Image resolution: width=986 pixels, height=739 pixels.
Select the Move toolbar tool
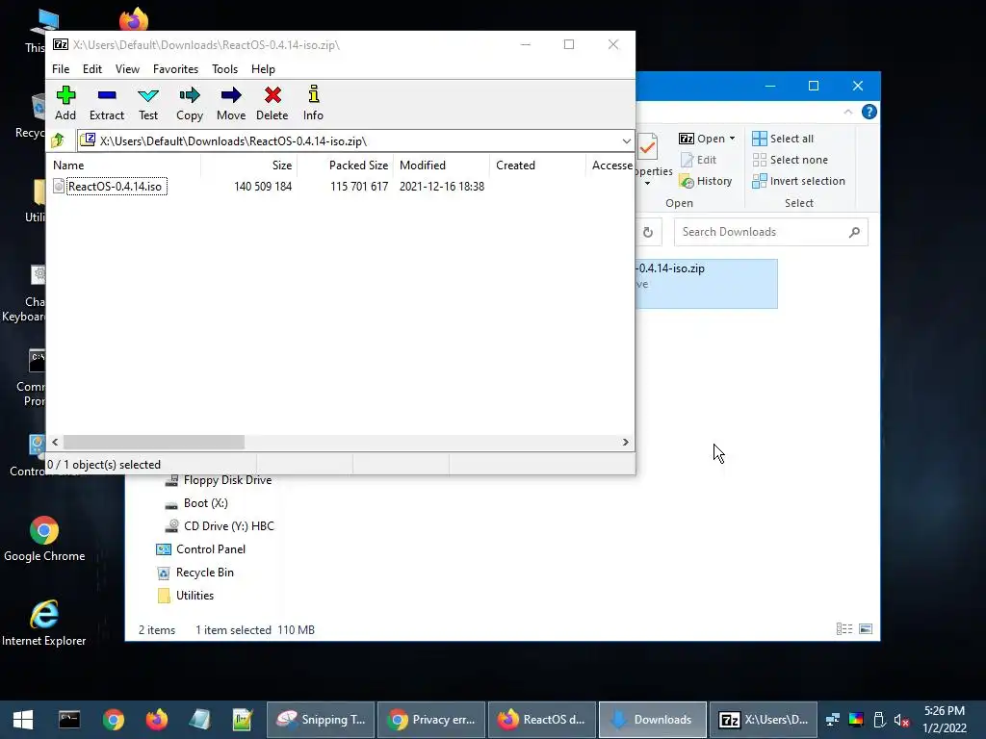[231, 104]
